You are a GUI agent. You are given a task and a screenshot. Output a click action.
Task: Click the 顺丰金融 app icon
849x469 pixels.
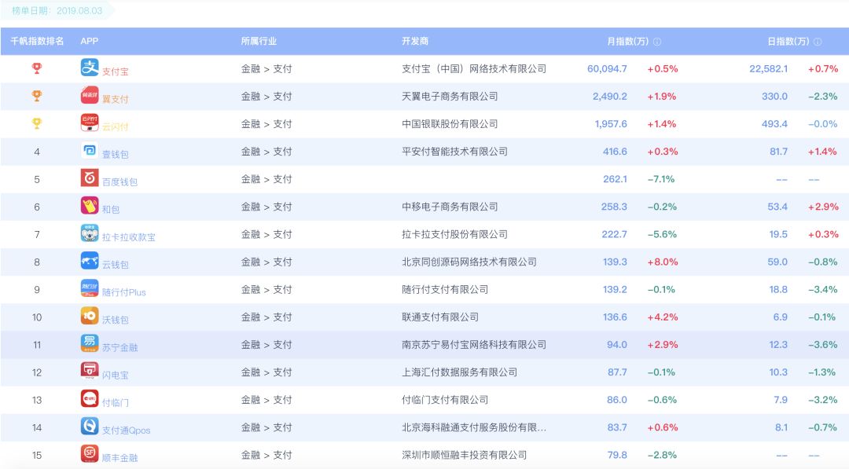(90, 454)
